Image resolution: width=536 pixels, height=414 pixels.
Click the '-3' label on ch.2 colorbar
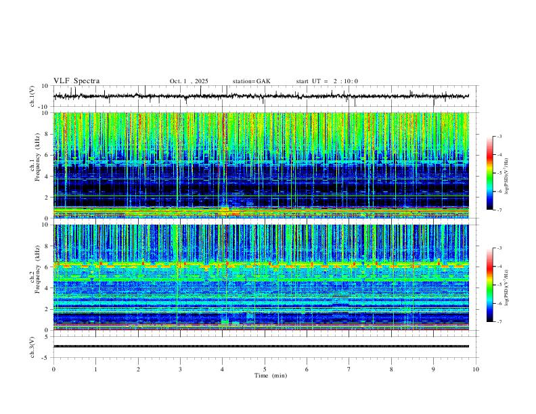click(x=499, y=248)
